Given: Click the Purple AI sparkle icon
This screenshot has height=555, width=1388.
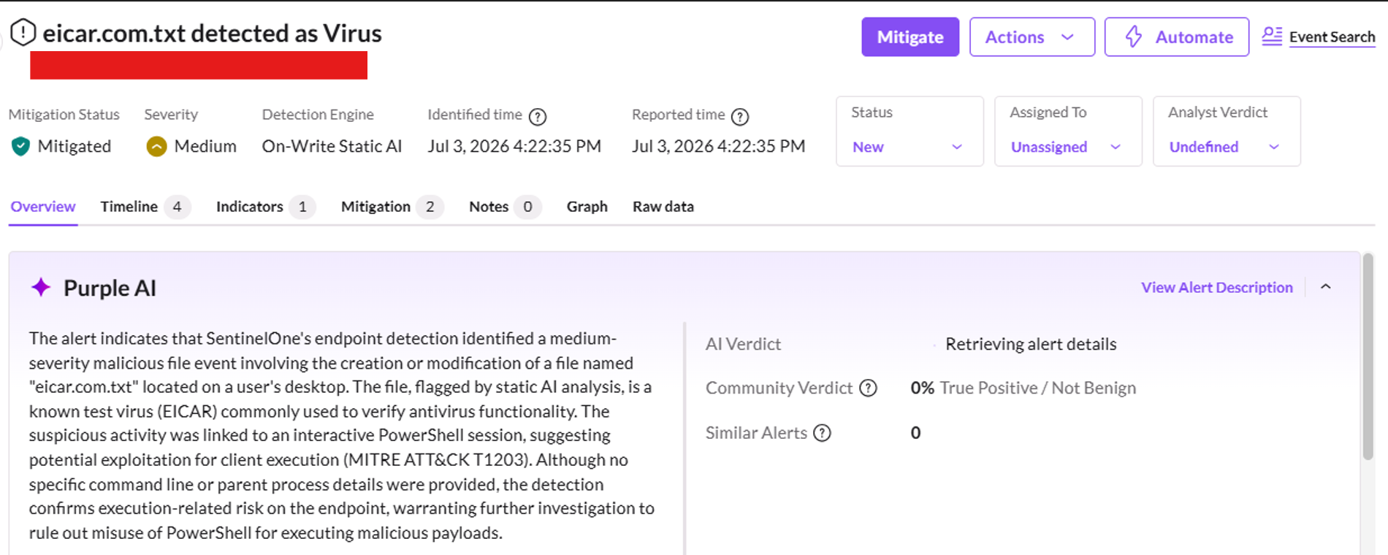Looking at the screenshot, I should 41,287.
